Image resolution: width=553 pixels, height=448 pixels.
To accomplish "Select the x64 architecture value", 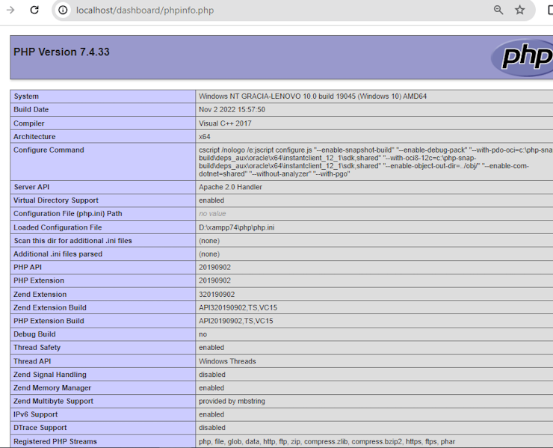I will (205, 137).
